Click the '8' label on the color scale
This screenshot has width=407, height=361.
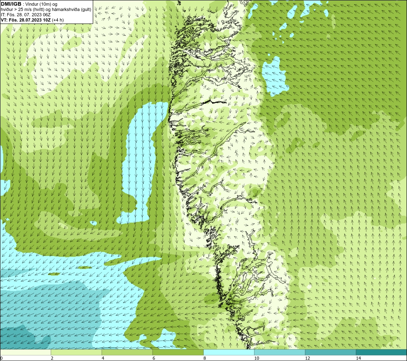click(x=205, y=359)
